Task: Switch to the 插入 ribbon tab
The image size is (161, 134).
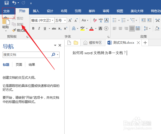Action: [36, 11]
